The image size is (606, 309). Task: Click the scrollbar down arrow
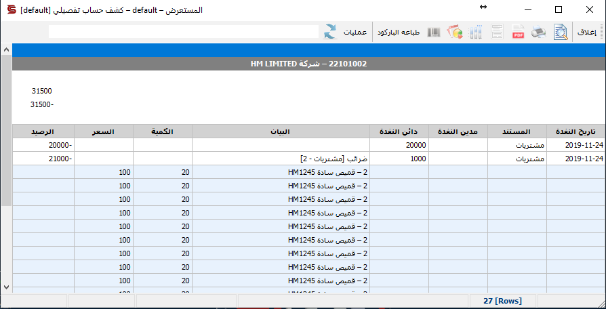(x=6, y=287)
